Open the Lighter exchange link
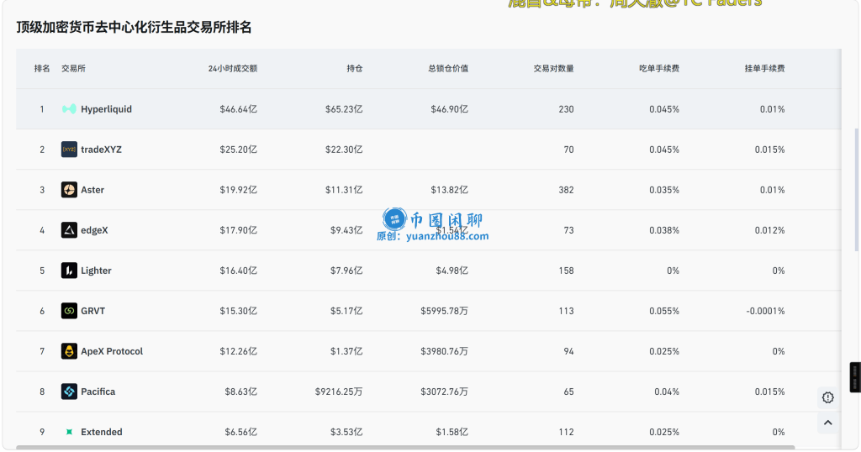This screenshot has width=861, height=452. 96,271
